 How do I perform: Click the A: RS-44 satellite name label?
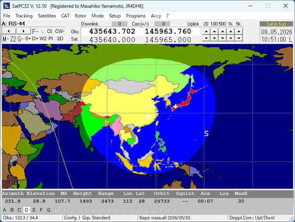click(x=13, y=24)
